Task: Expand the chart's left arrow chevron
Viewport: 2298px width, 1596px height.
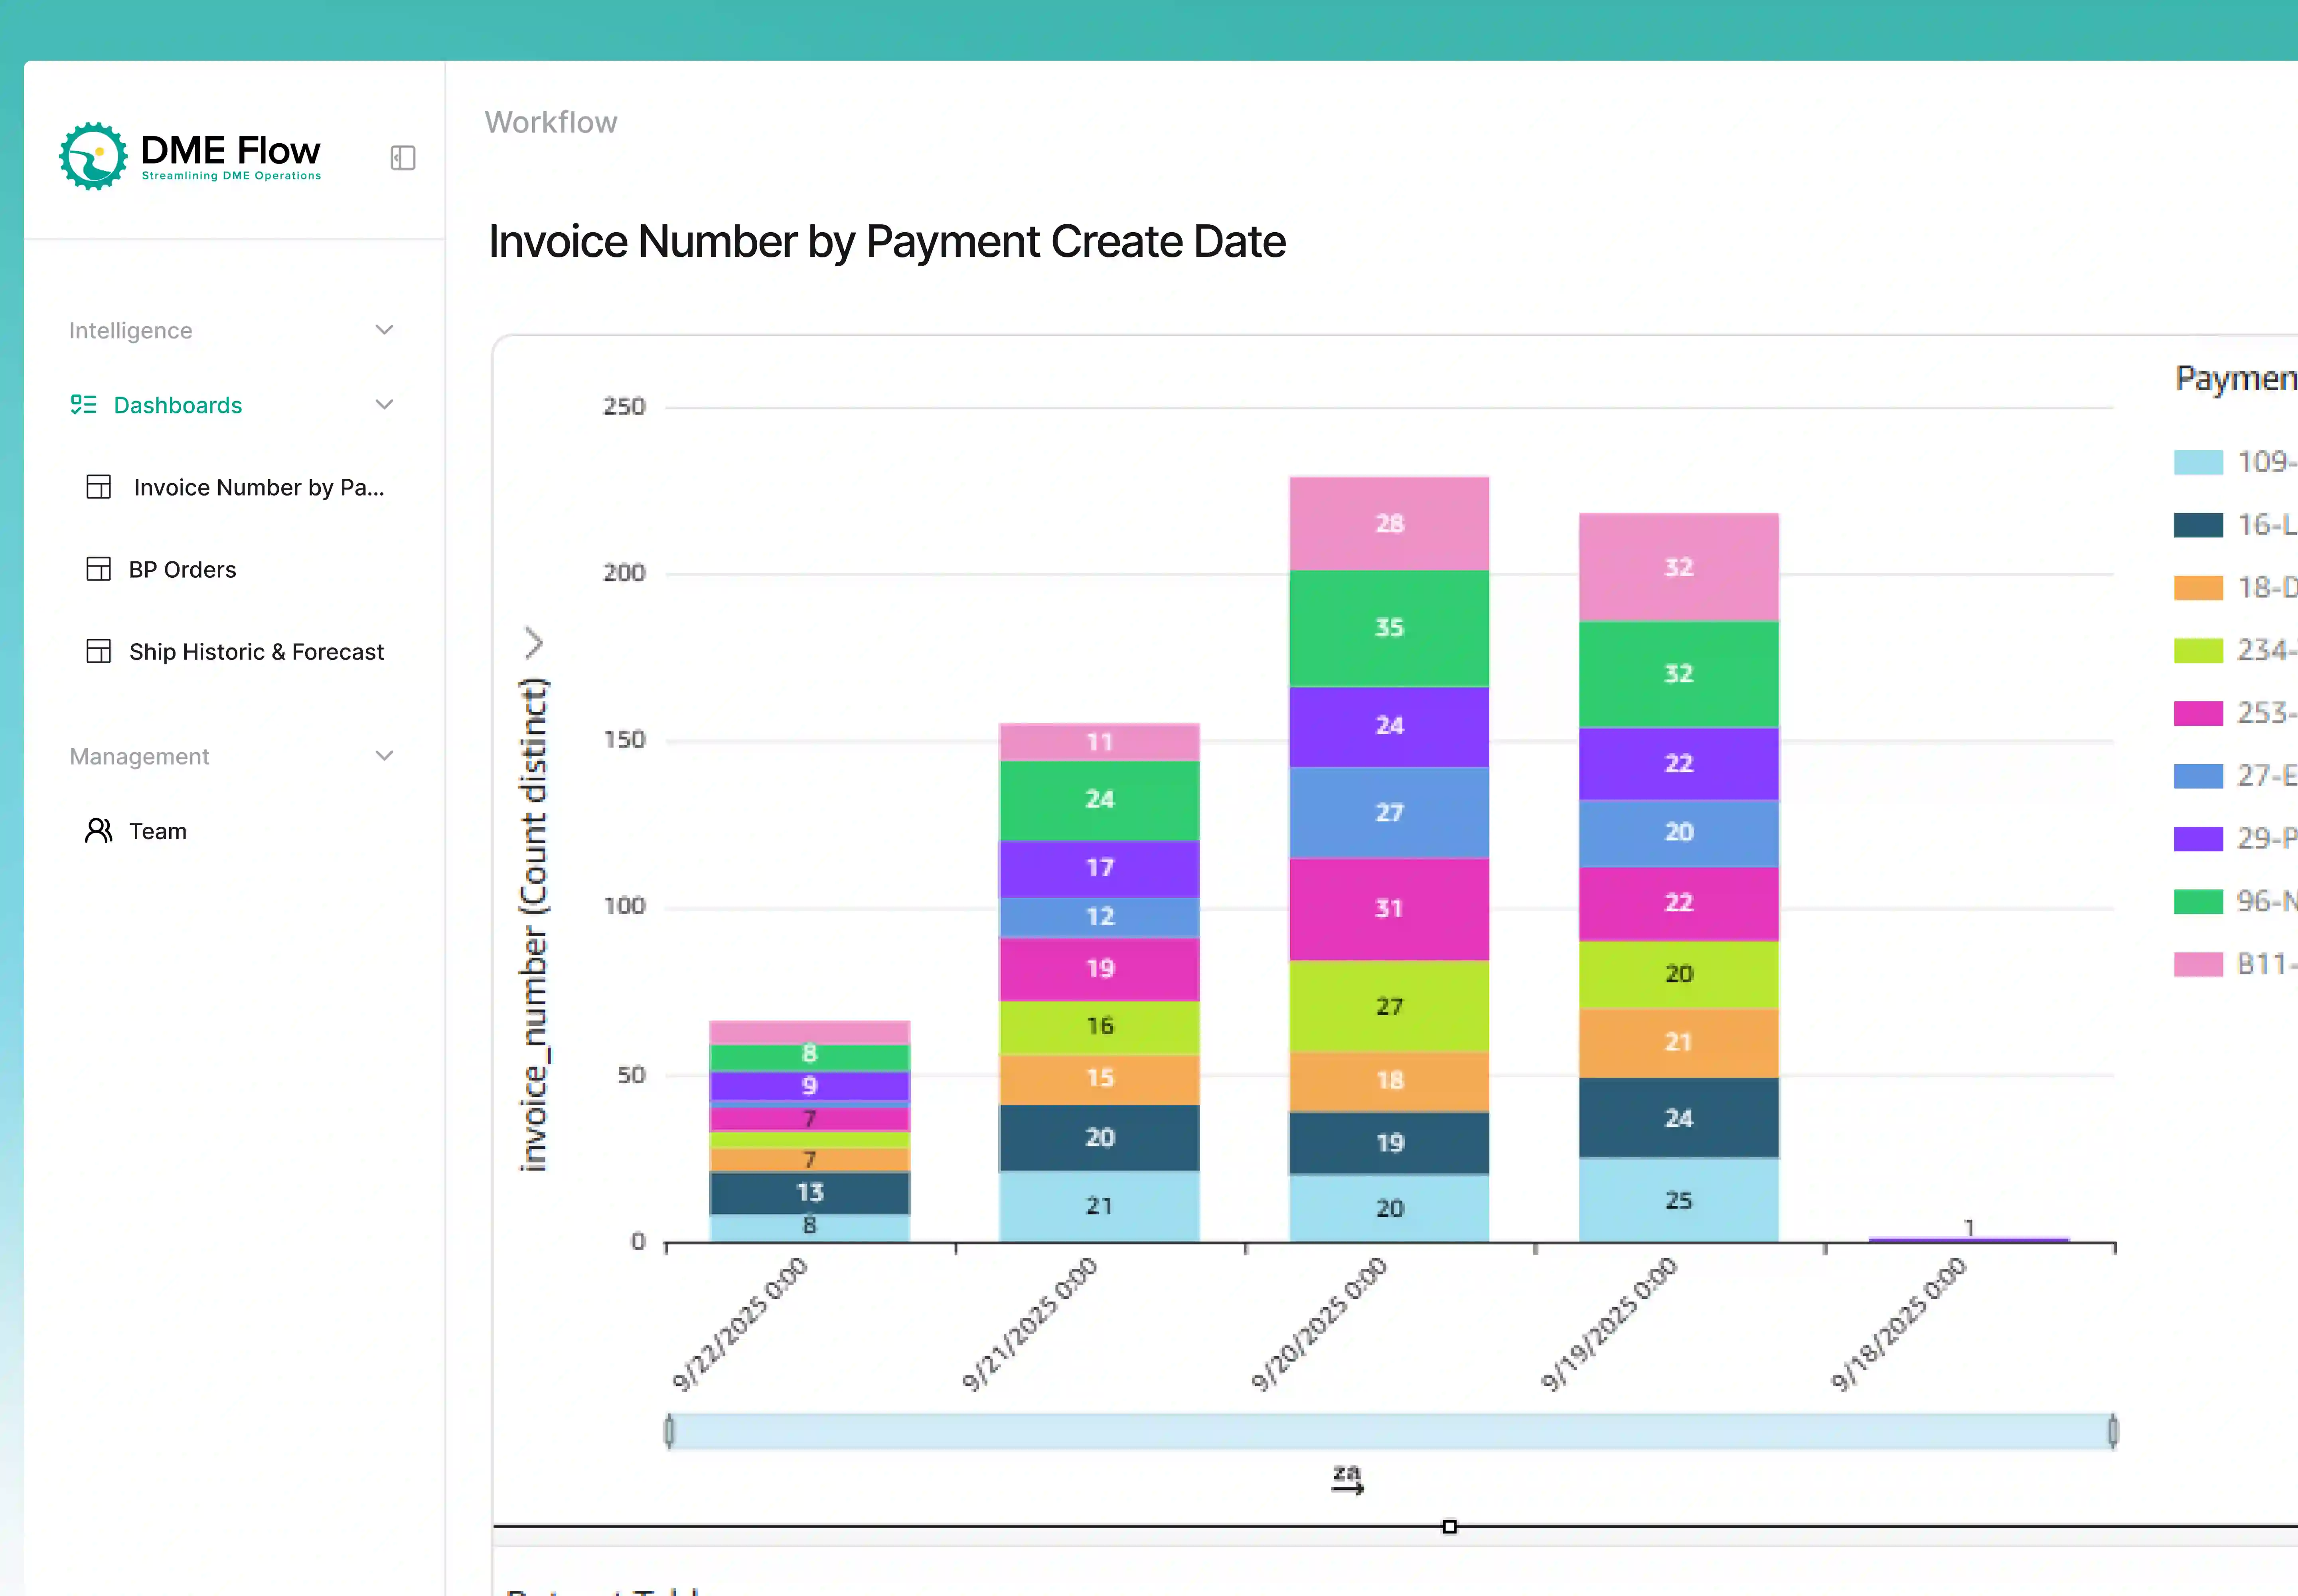Action: click(534, 643)
